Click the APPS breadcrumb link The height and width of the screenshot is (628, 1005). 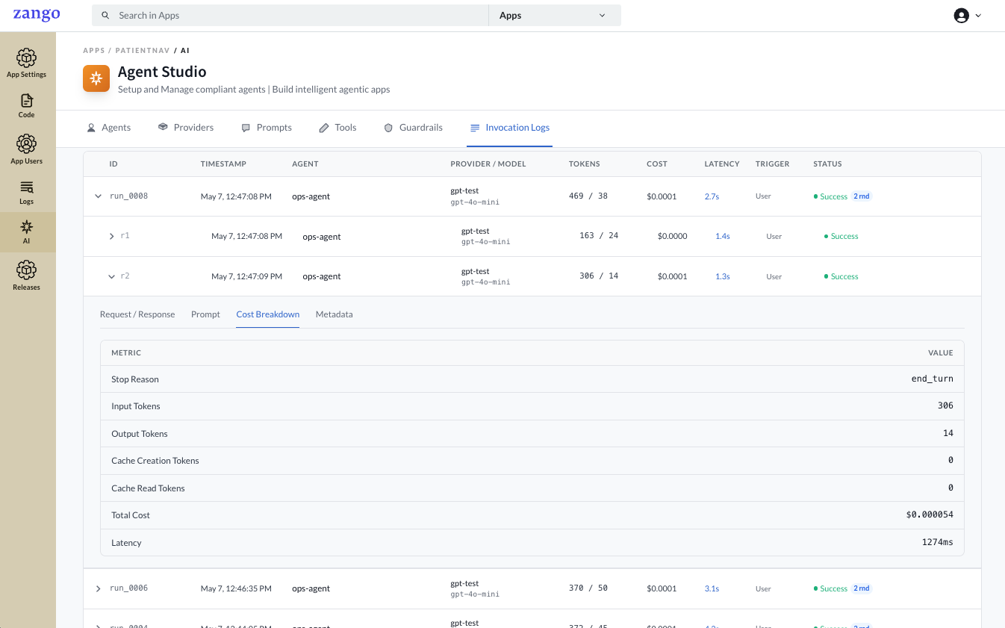pyautogui.click(x=94, y=51)
